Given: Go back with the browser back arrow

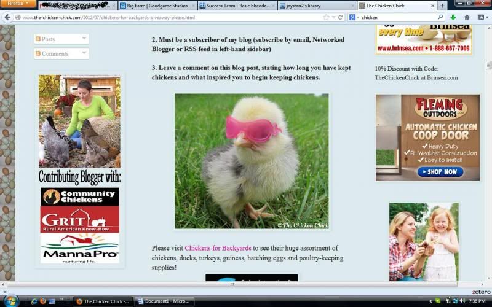Looking at the screenshot, I should coord(7,18).
